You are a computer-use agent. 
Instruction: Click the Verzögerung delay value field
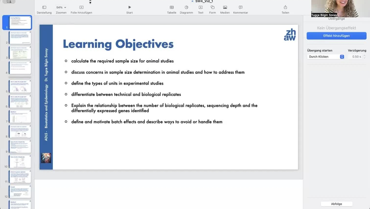pos(356,57)
